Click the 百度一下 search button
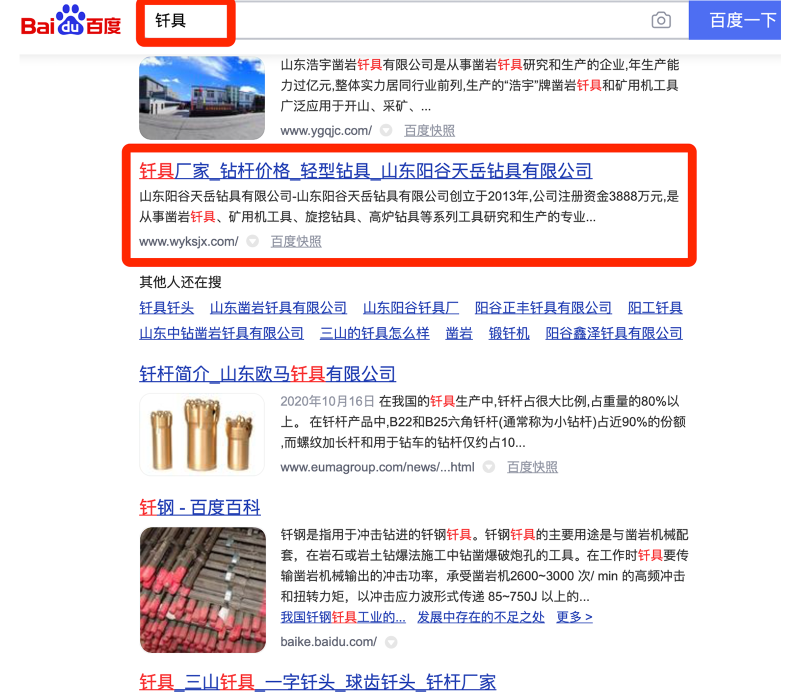The image size is (800, 700). [734, 20]
